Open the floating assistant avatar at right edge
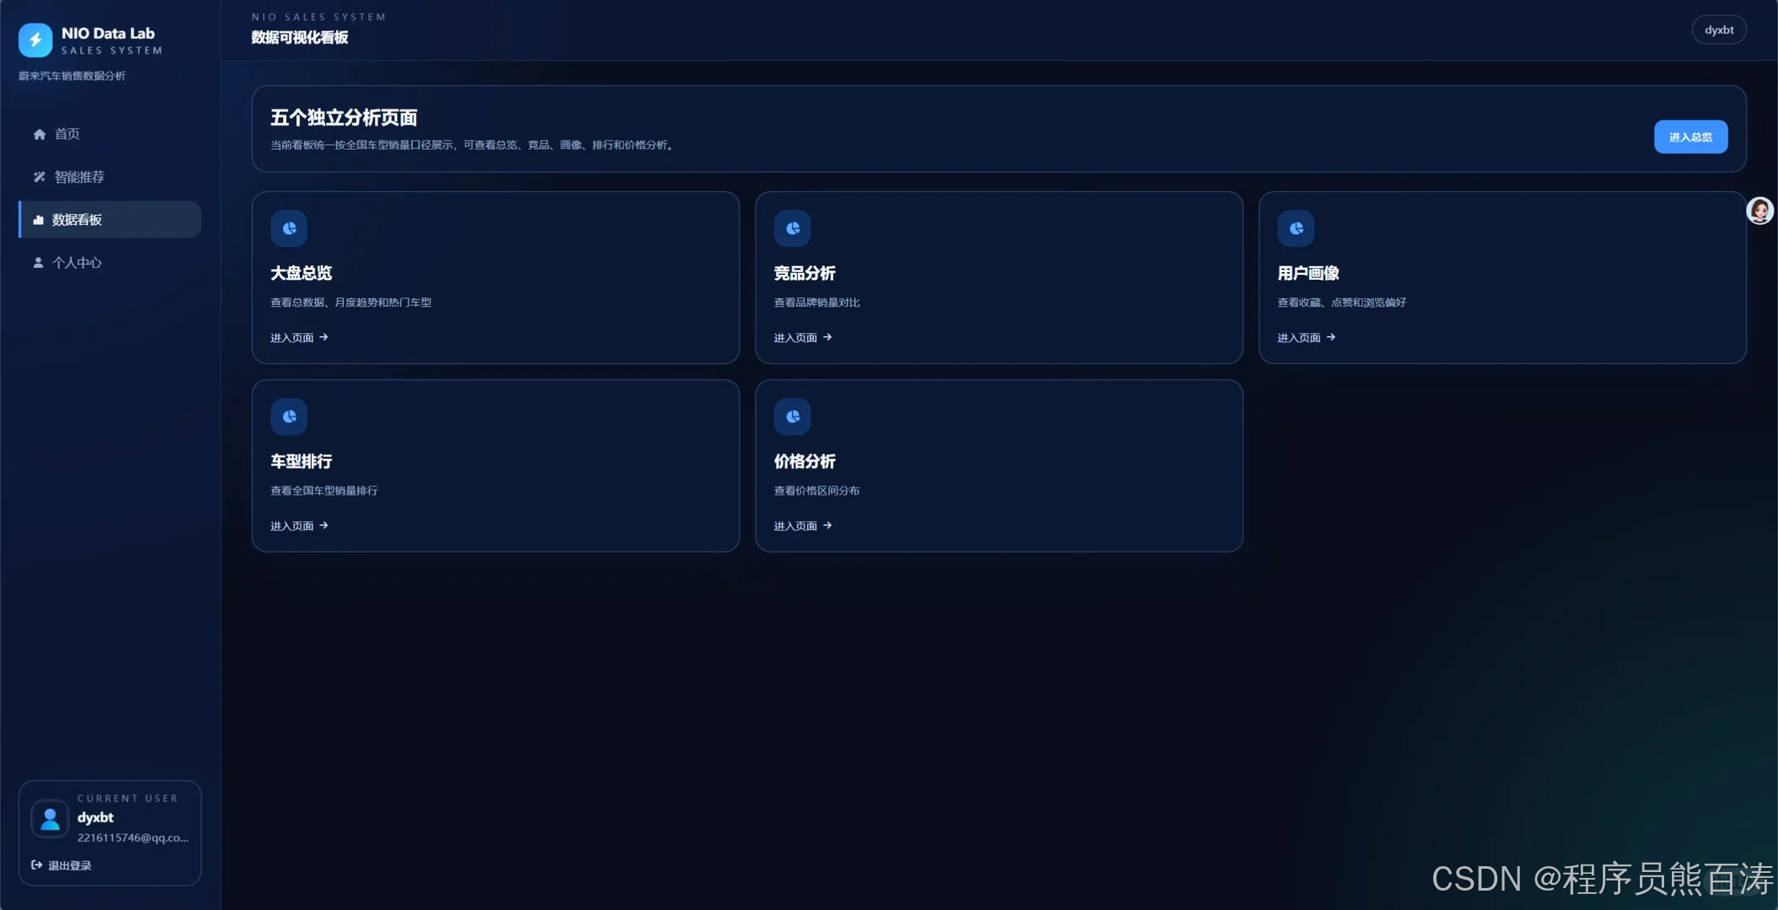This screenshot has width=1778, height=910. tap(1759, 211)
